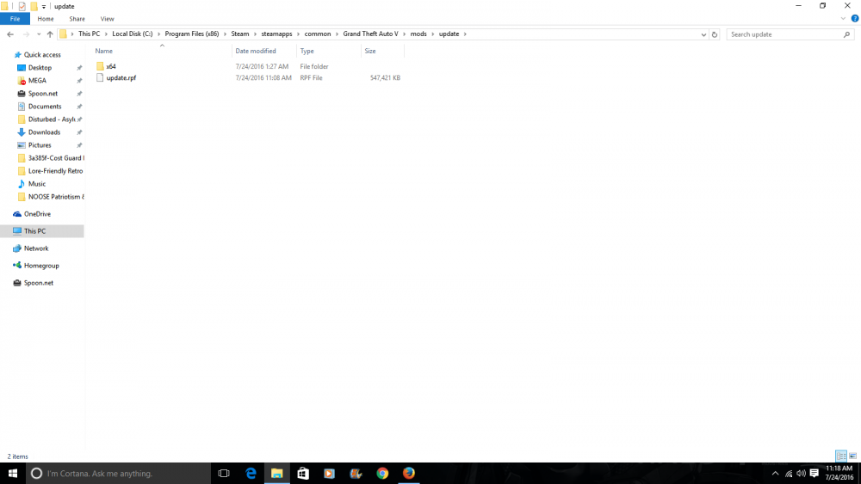
Task: Click 'Program Files (x86)' breadcrumb
Action: pos(192,34)
